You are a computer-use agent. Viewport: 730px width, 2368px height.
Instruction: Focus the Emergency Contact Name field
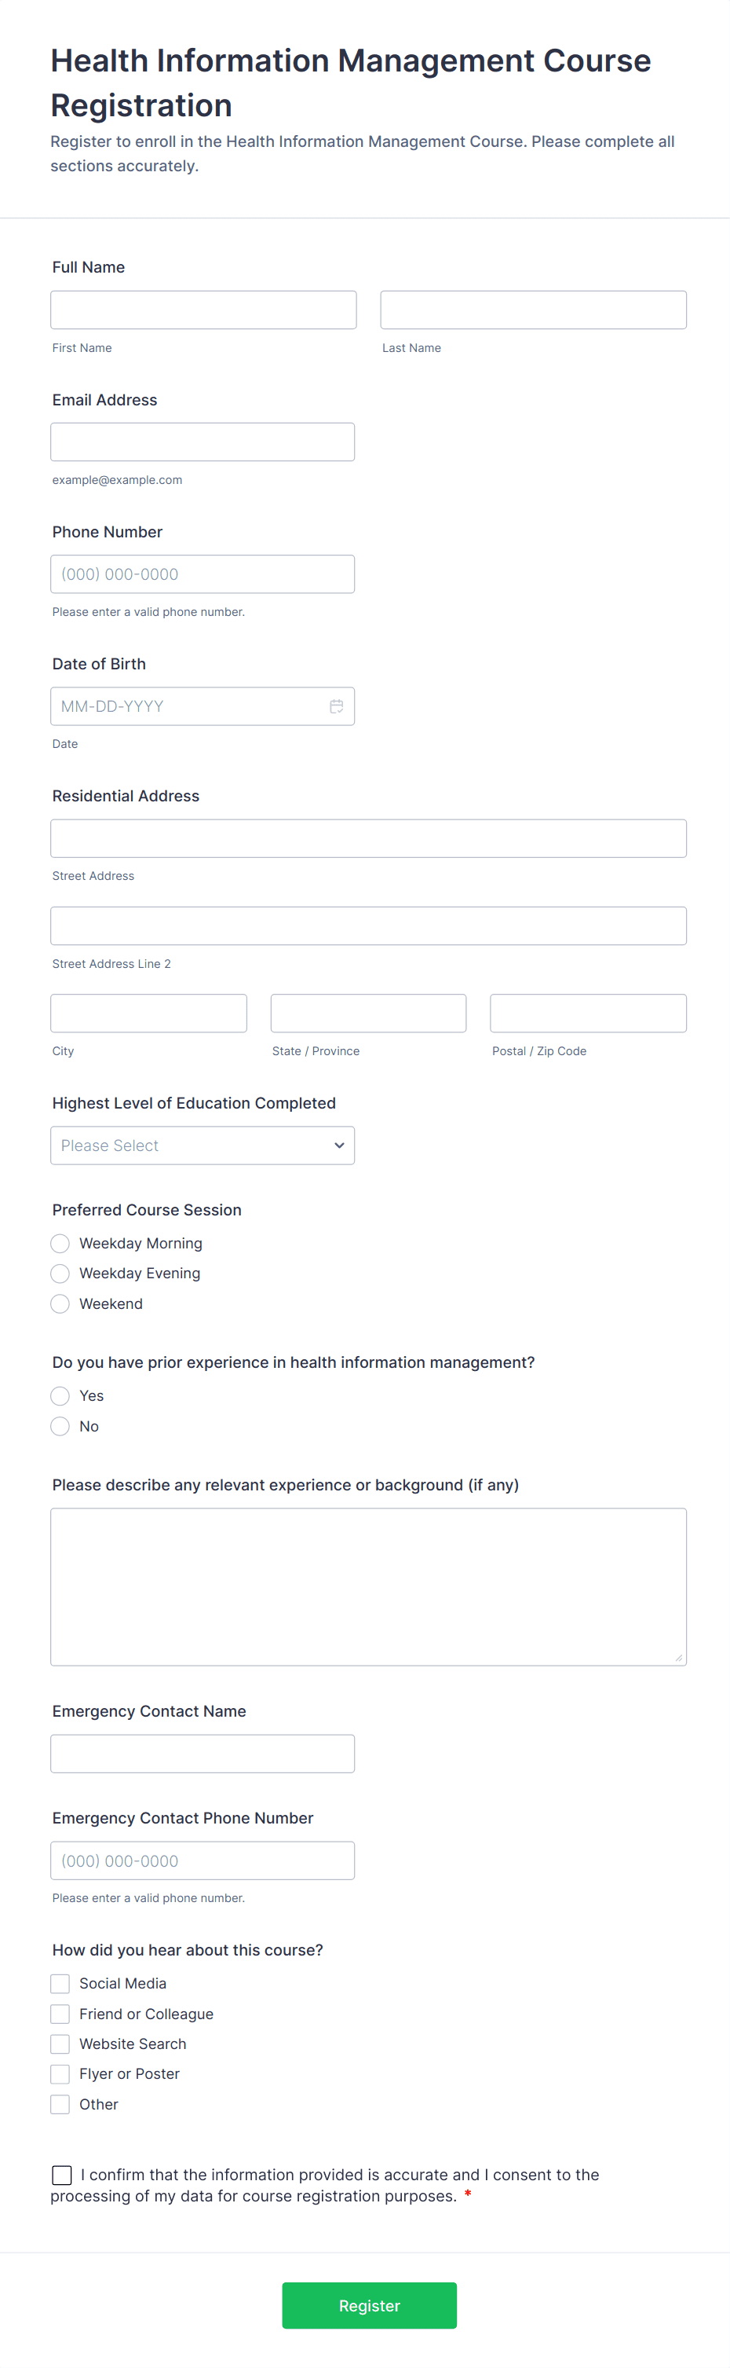pos(202,1754)
